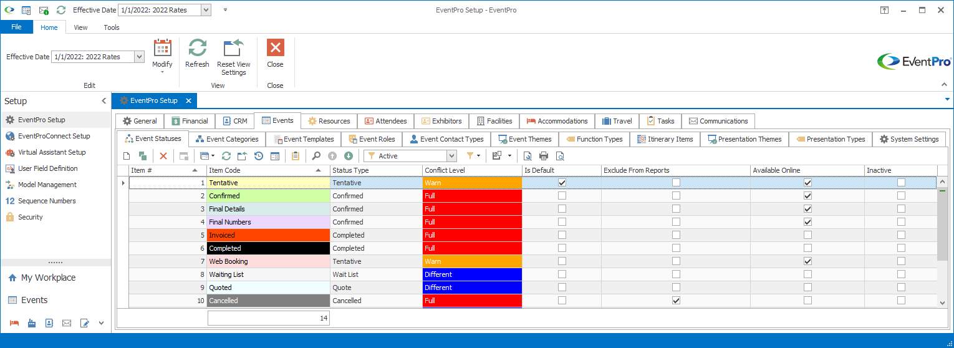Open the Event Categories tab
Viewport: 954px width, 348px height.
(227, 139)
